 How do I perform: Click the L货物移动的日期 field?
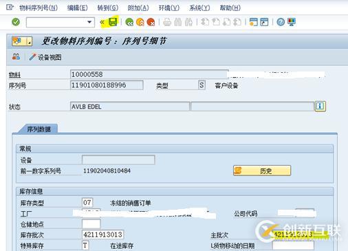point(293,245)
